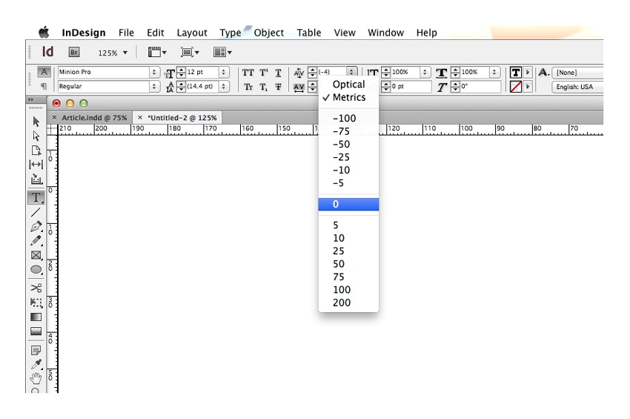Select the Rectangle Frame tool
630x419 pixels.
[x=36, y=255]
